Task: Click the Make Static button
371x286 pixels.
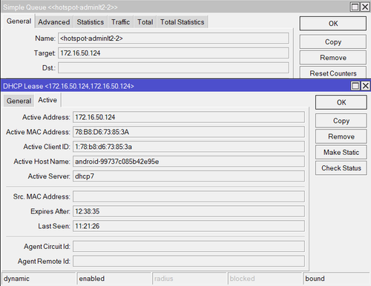Action: point(341,152)
